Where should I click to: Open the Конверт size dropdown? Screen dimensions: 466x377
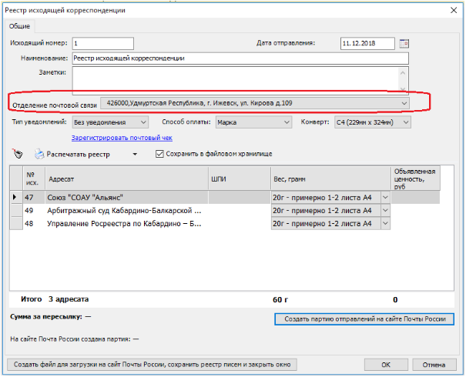click(x=406, y=122)
